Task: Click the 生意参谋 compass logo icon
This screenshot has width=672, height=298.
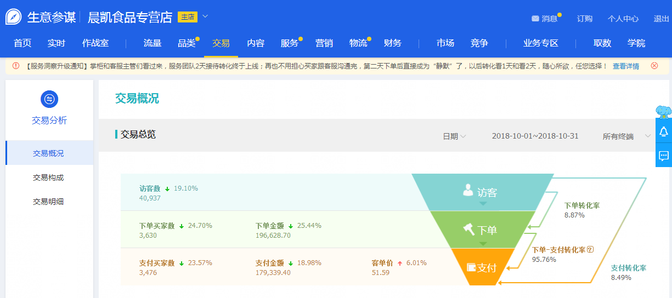Action: click(13, 16)
